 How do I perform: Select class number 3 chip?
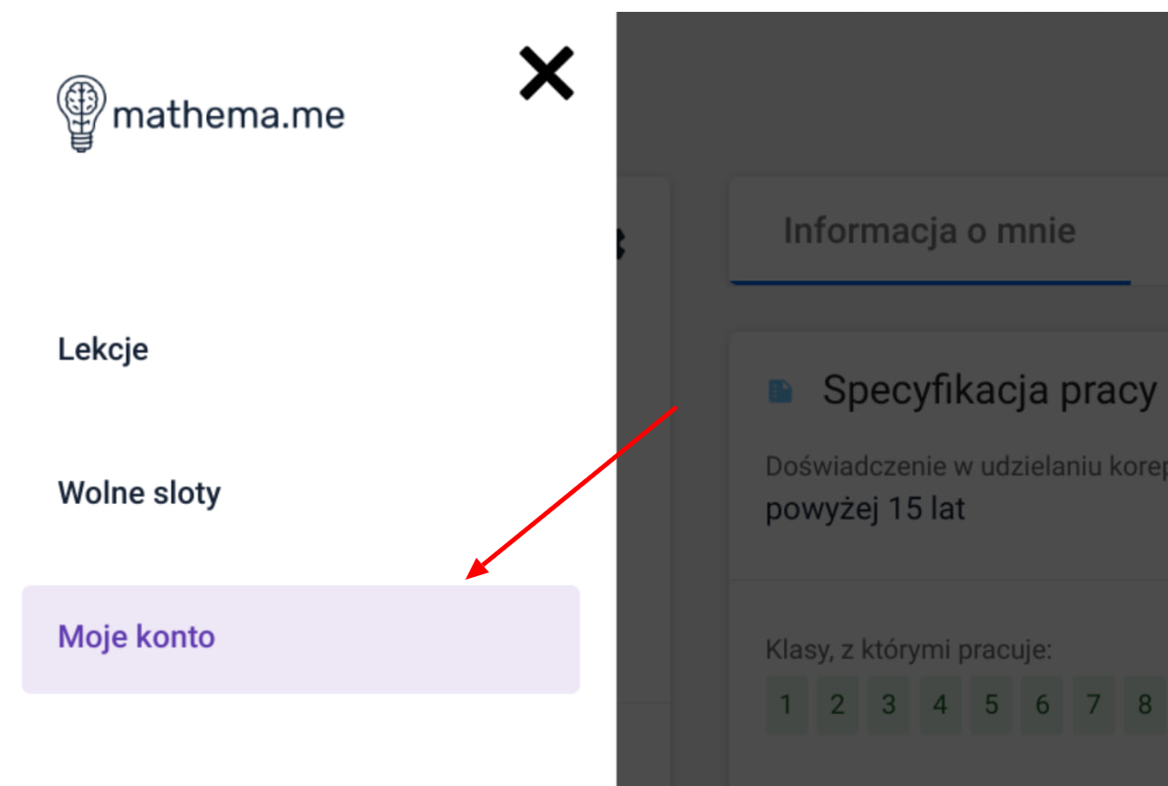(x=889, y=705)
